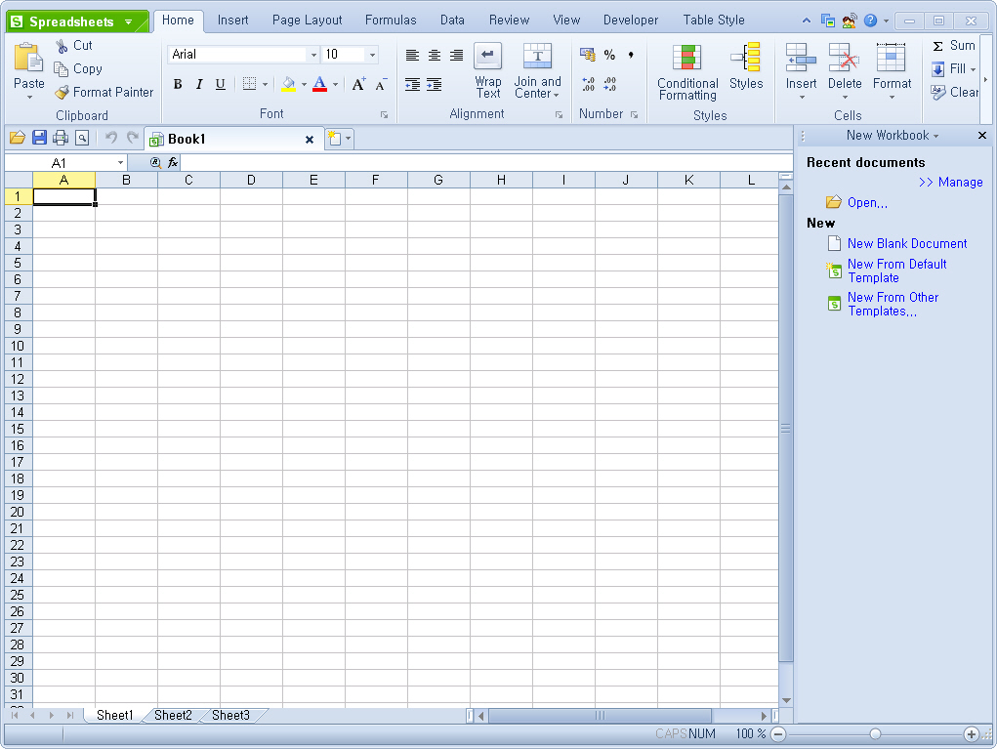Click the Wrap Text icon
This screenshot has height=749, width=997.
click(x=488, y=57)
